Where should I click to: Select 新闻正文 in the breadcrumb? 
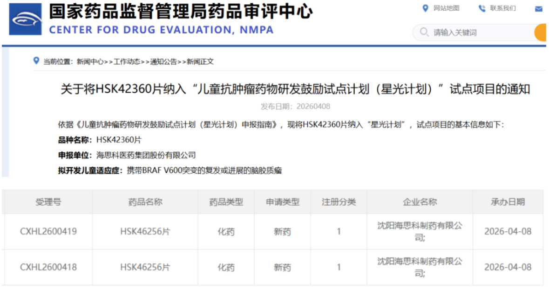[x=200, y=61]
